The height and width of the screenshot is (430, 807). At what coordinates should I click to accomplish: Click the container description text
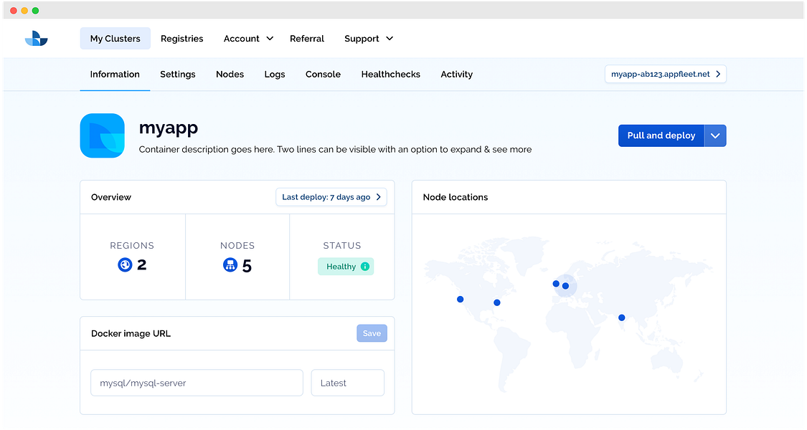click(335, 150)
